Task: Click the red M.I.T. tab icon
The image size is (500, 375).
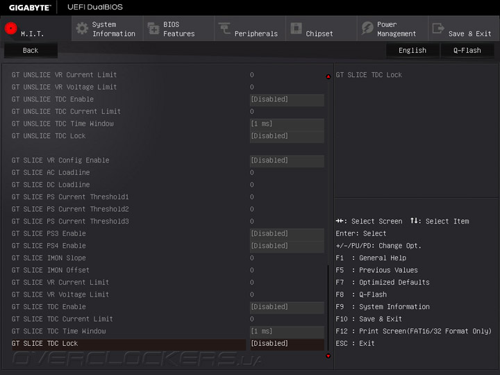Action: point(10,29)
